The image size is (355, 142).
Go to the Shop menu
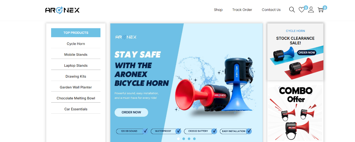tap(218, 10)
